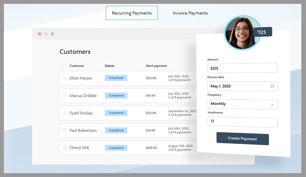Click the '2 of 8 payments' text
This screenshot has height=177, width=306.
(180, 97)
